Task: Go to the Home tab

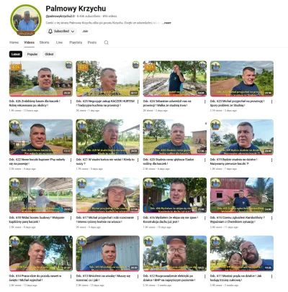Action: 14,42
